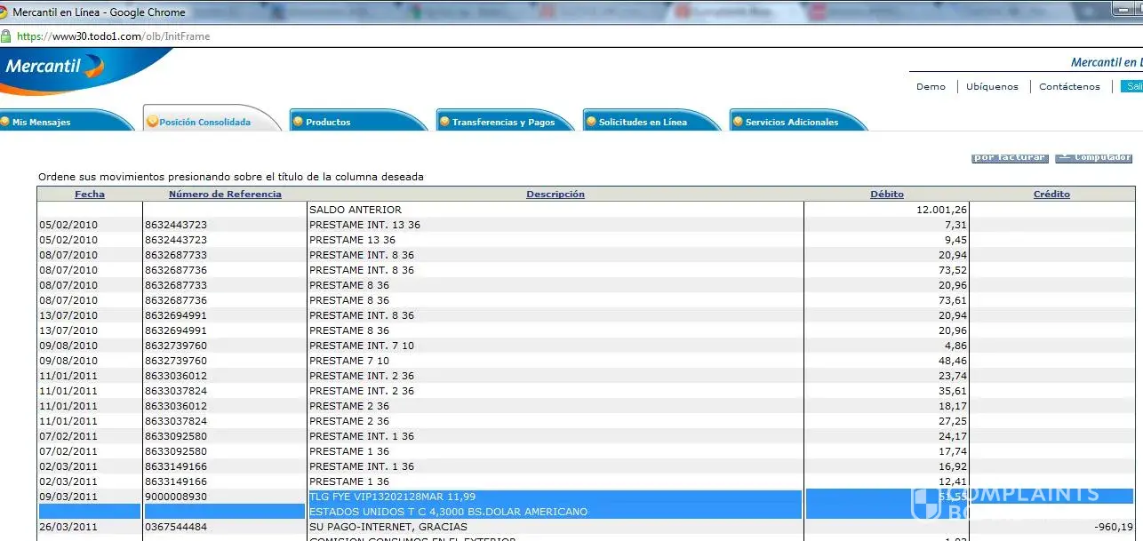
Task: Click the 9,45 debit amount
Action: click(955, 240)
